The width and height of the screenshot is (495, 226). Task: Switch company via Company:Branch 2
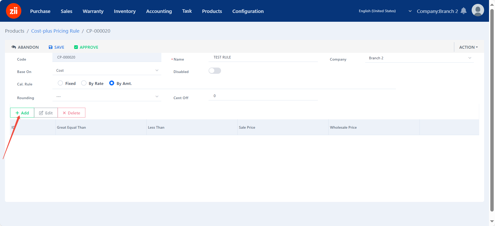click(x=437, y=11)
